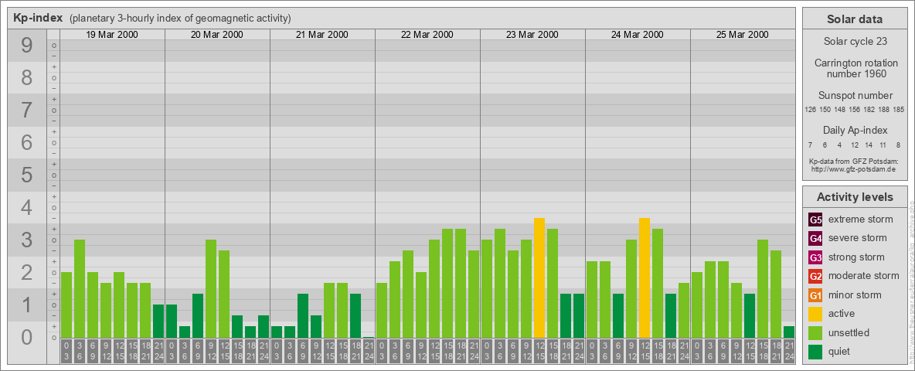Image resolution: width=915 pixels, height=371 pixels.
Task: Click the 23 Mar 2000 date header
Action: tap(532, 35)
